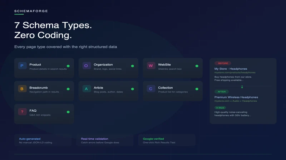Viewport: 286px width, 160px height.
Task: Click 'Catch errors before Google does' text
Action: pyautogui.click(x=100, y=143)
